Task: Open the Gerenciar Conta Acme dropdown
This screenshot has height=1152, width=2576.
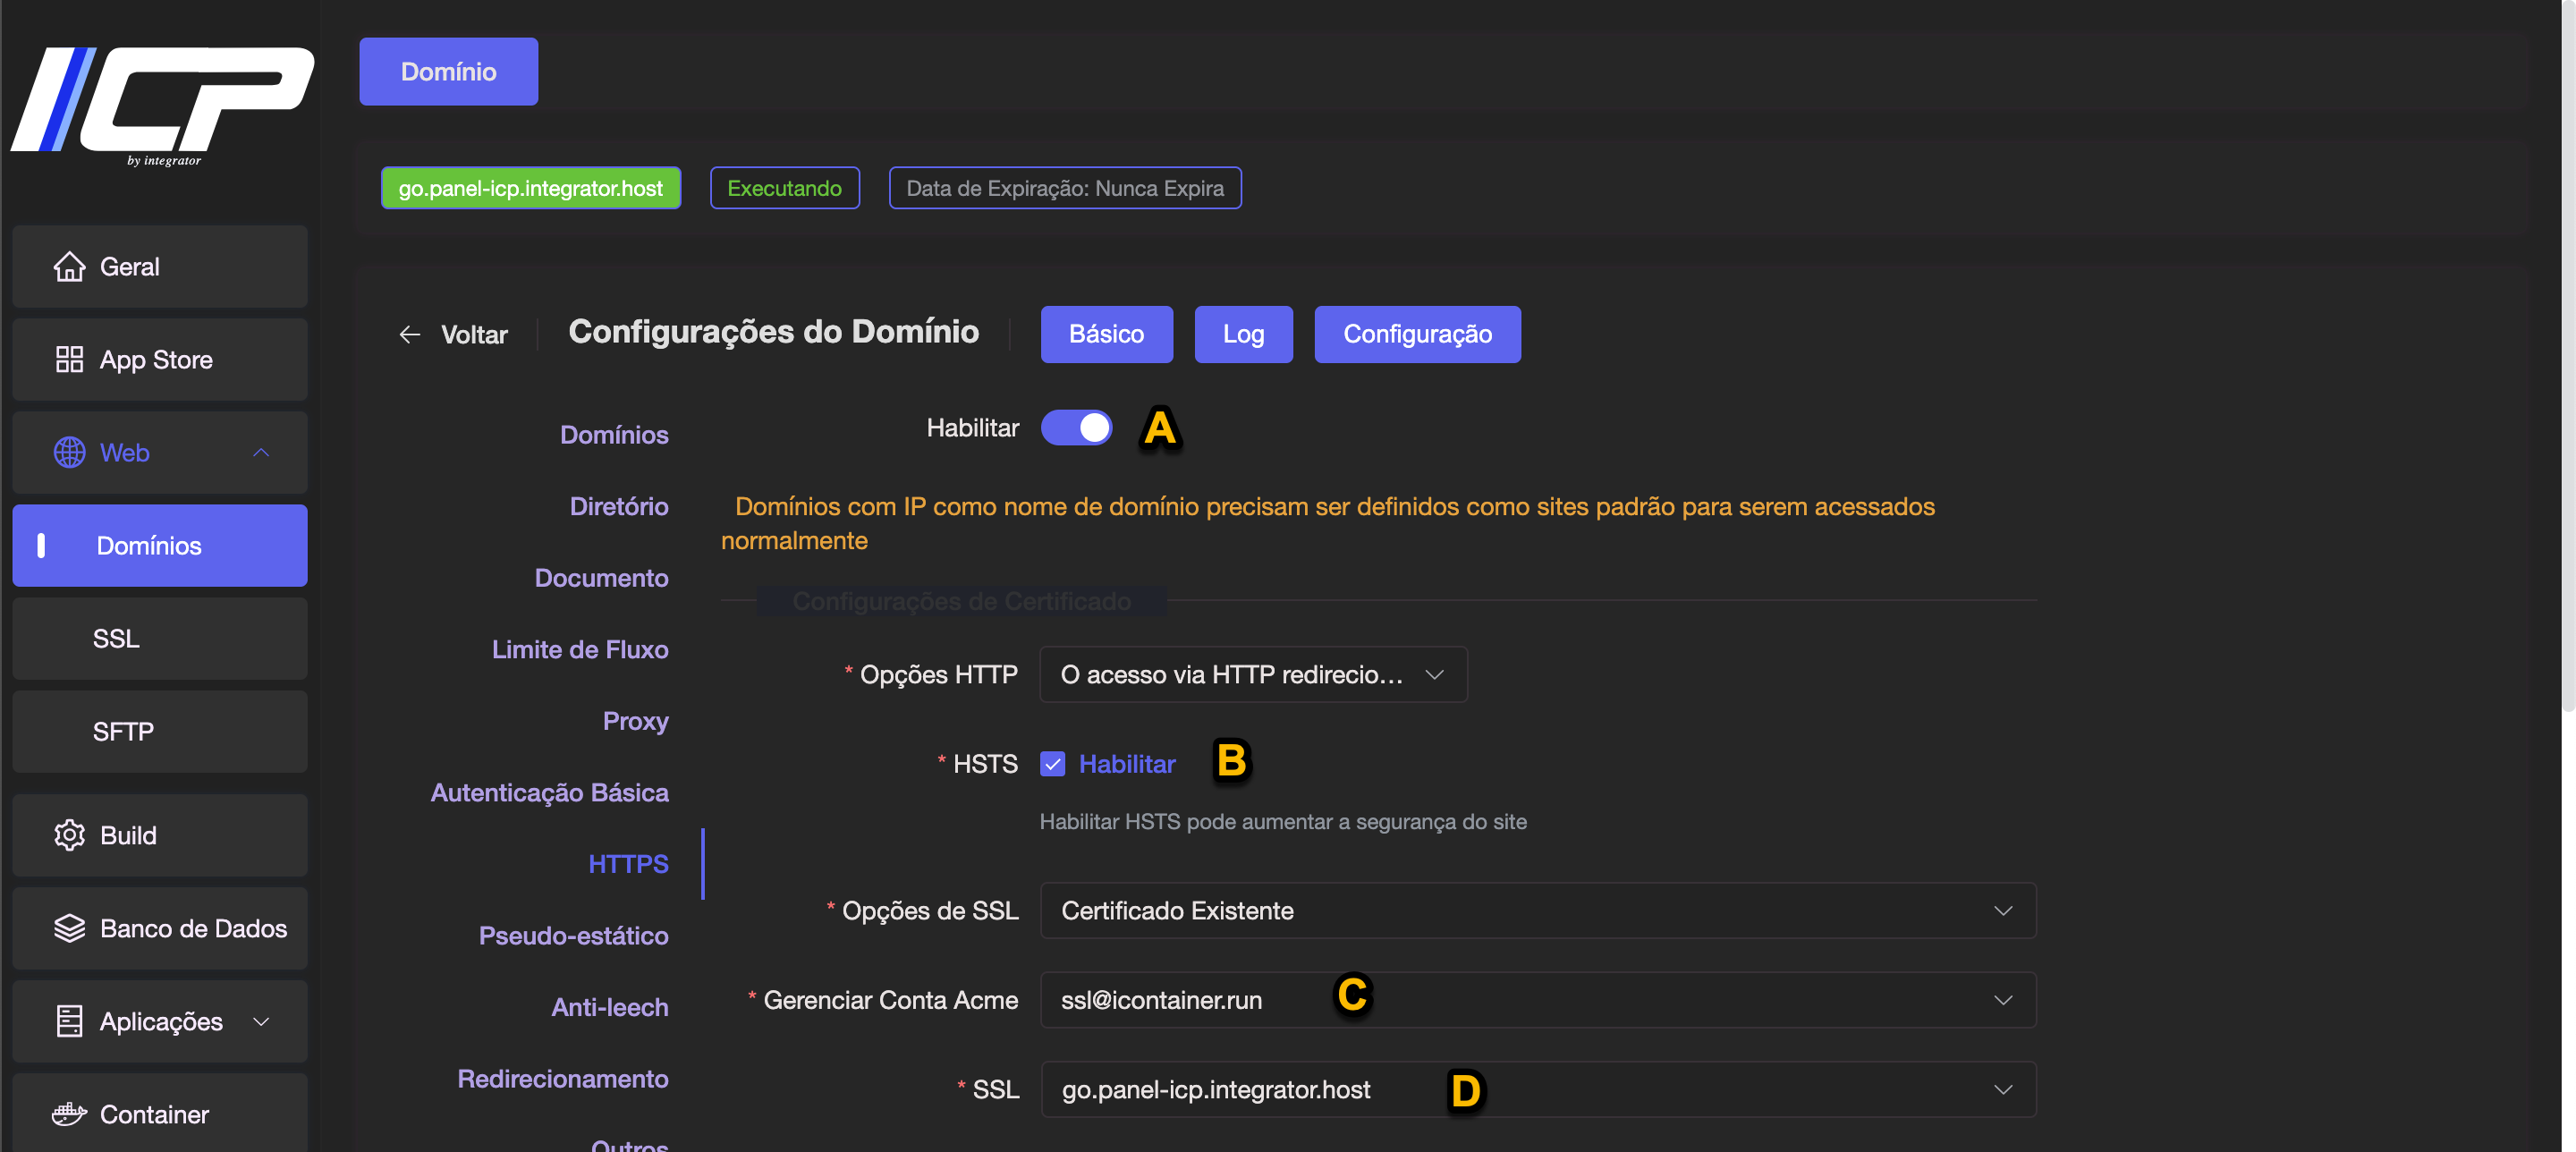Action: click(1537, 1000)
